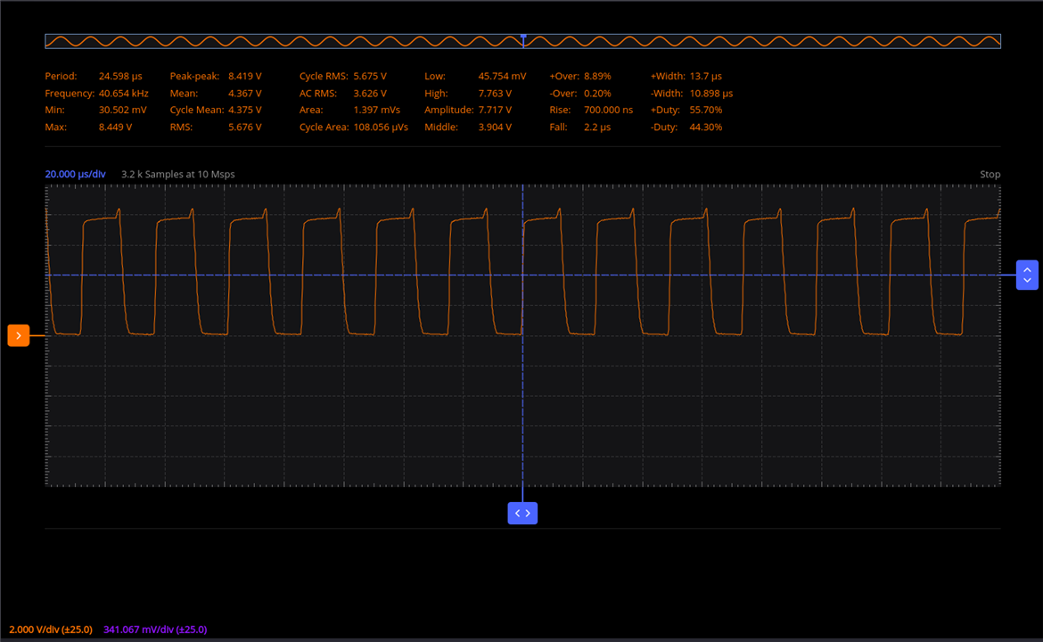Select the Amplitude measurement reading

click(x=495, y=111)
